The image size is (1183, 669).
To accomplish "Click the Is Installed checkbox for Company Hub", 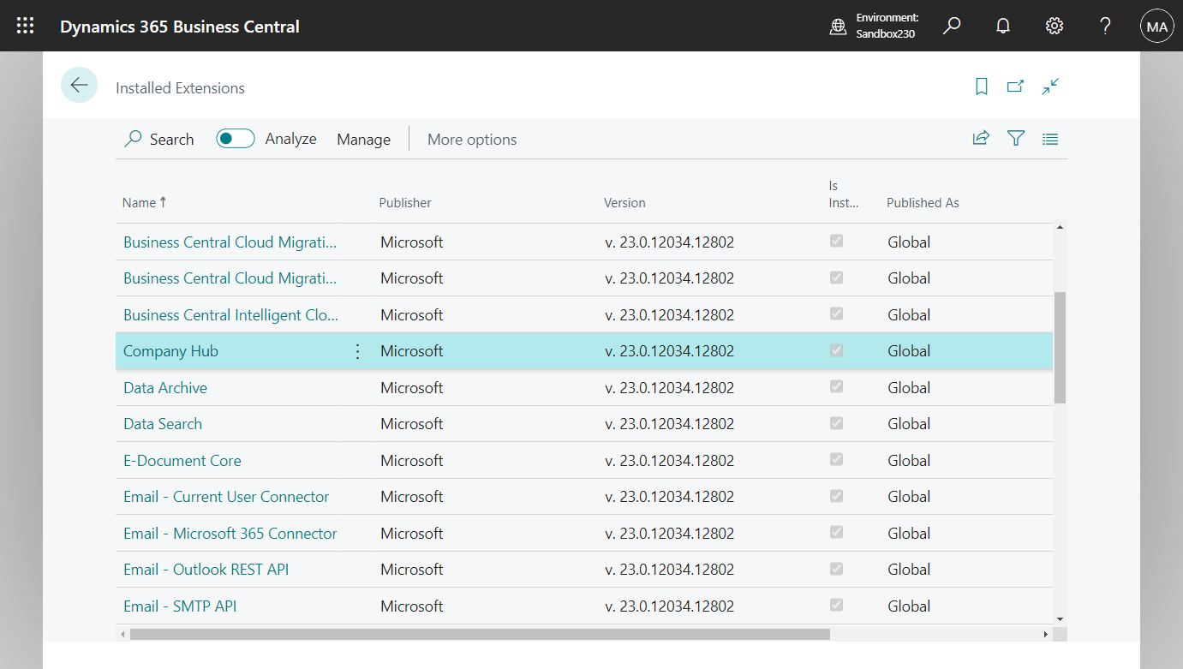I will (836, 350).
